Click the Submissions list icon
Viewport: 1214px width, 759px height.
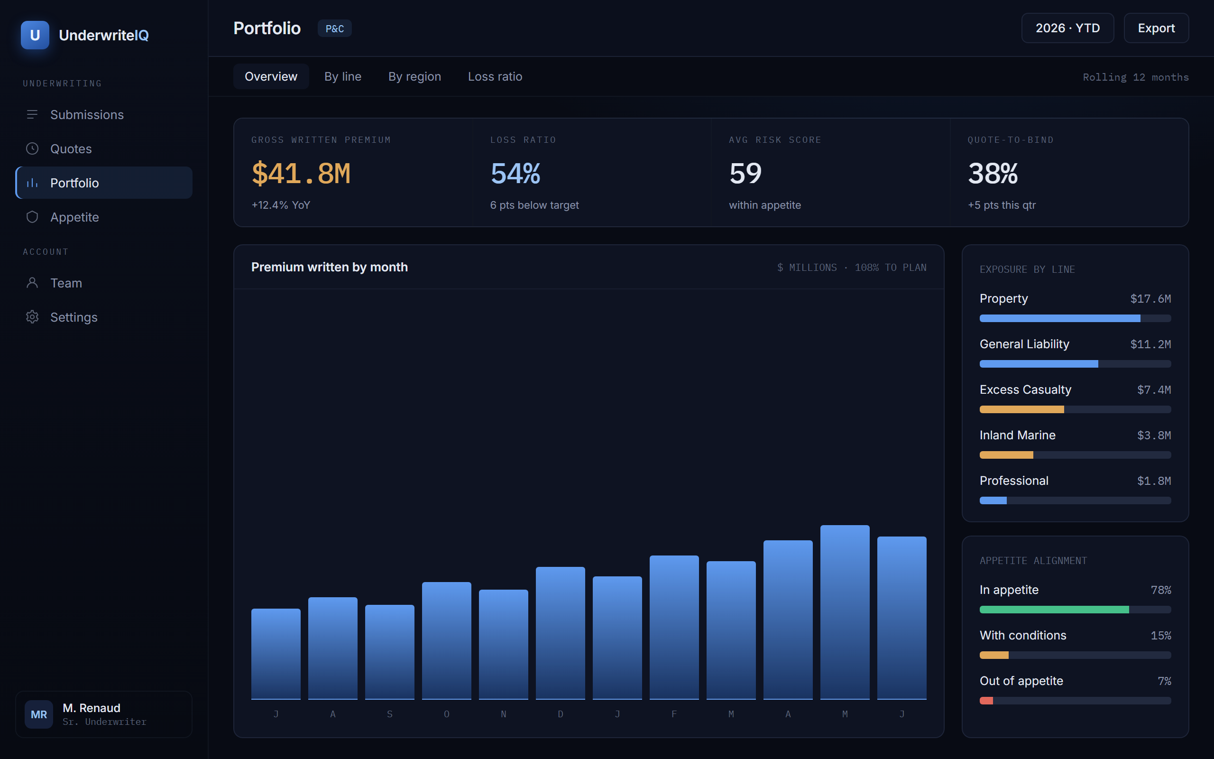pyautogui.click(x=32, y=114)
